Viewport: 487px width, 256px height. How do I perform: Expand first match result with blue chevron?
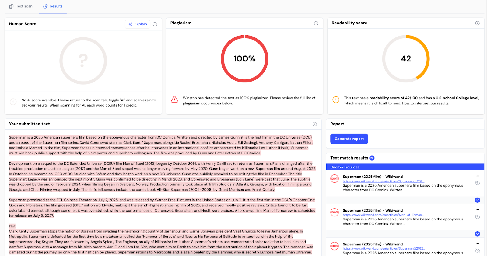(x=477, y=200)
